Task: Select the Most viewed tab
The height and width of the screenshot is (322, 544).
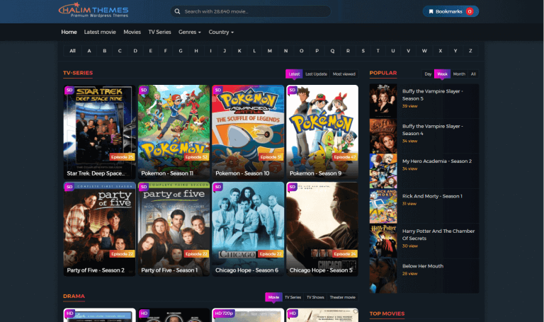Action: point(344,74)
